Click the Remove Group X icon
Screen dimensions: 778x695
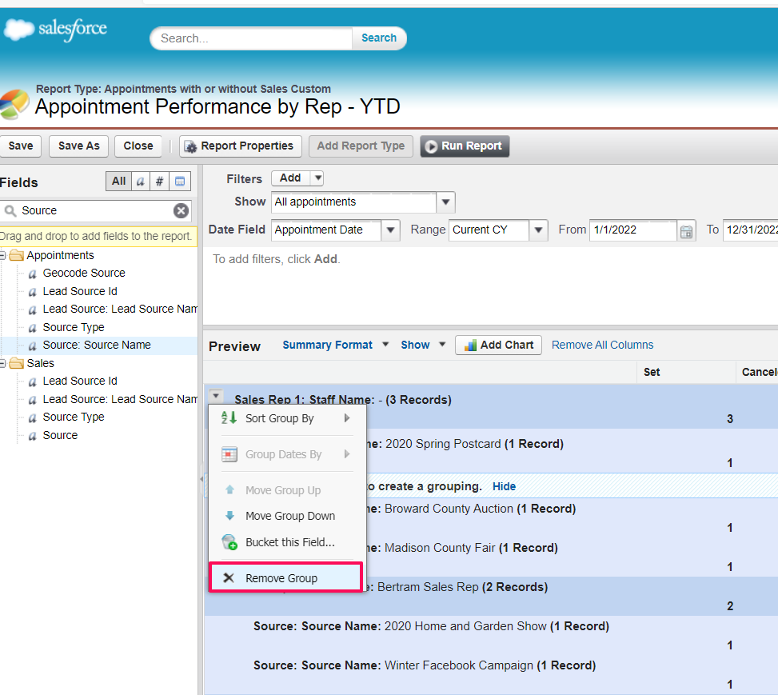click(228, 578)
